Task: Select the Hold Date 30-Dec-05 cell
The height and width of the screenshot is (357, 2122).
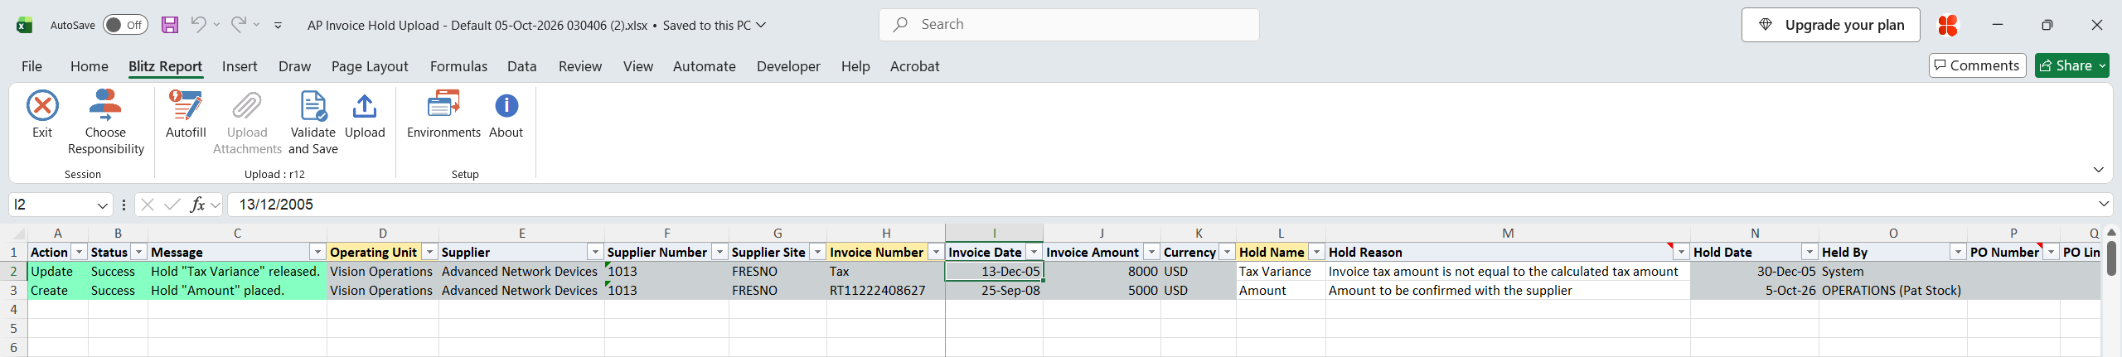Action: 1755,272
